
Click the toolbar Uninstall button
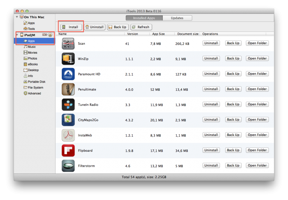pos(95,27)
